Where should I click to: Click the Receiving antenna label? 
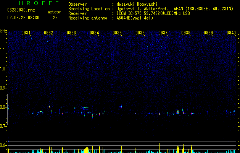pos(88,18)
